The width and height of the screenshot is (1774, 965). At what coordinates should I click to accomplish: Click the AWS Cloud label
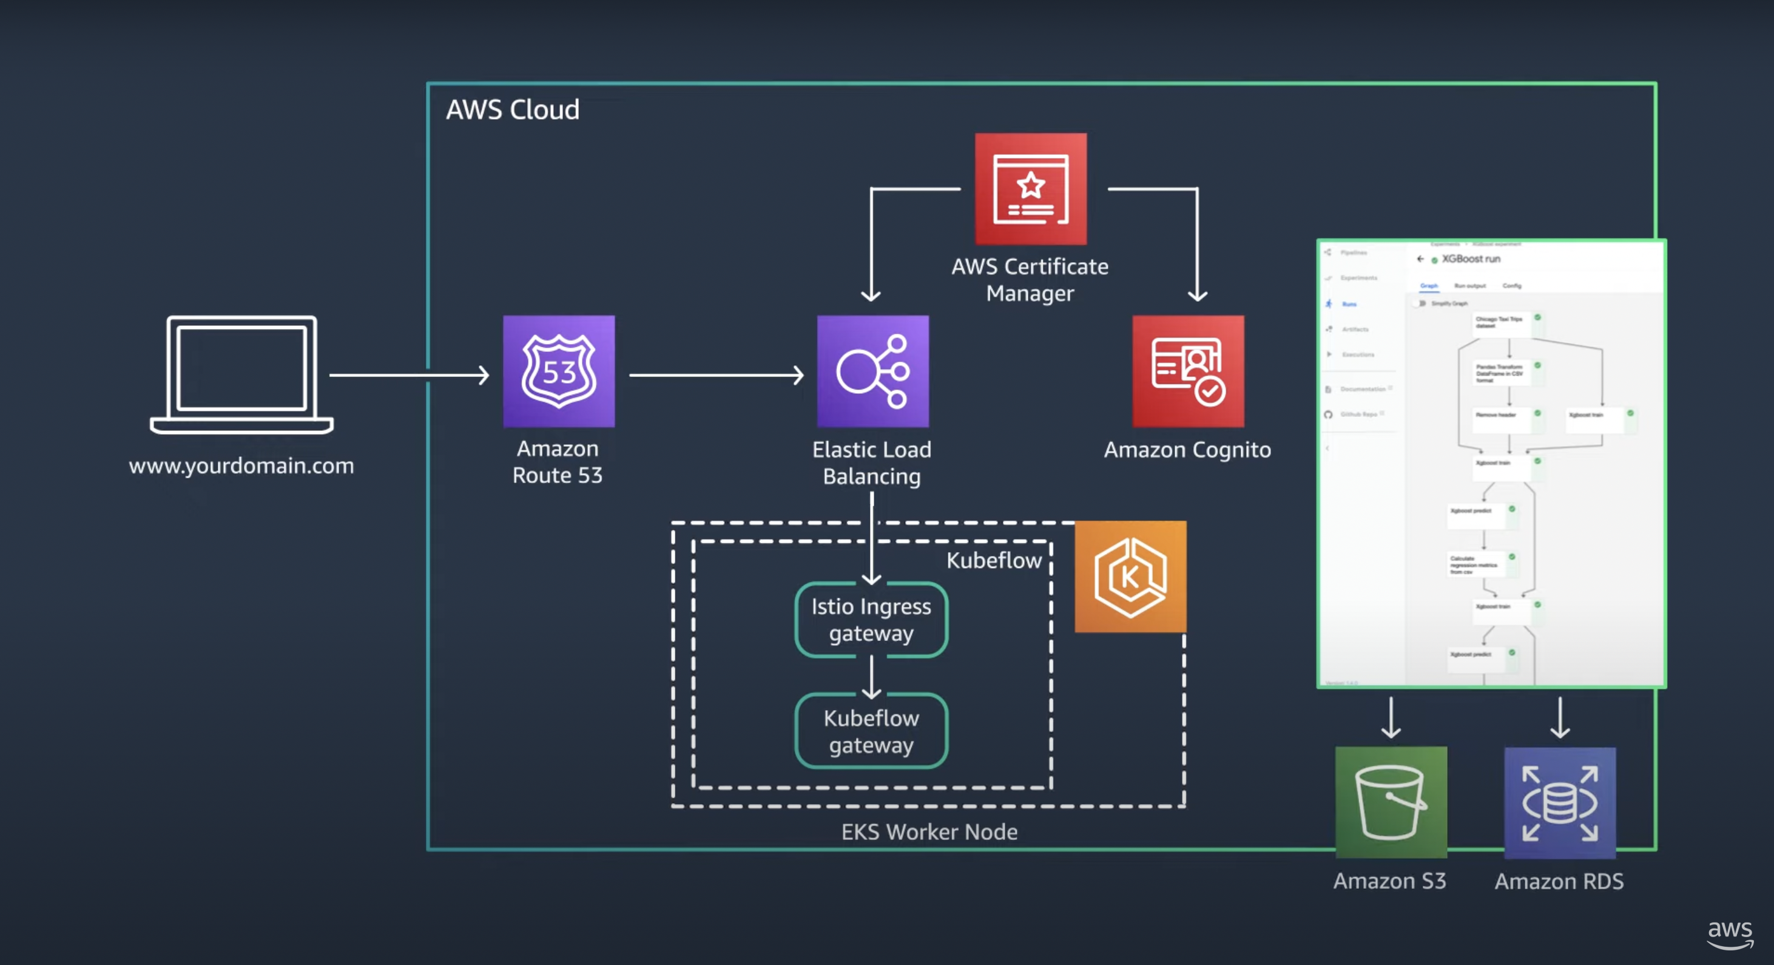tap(513, 110)
